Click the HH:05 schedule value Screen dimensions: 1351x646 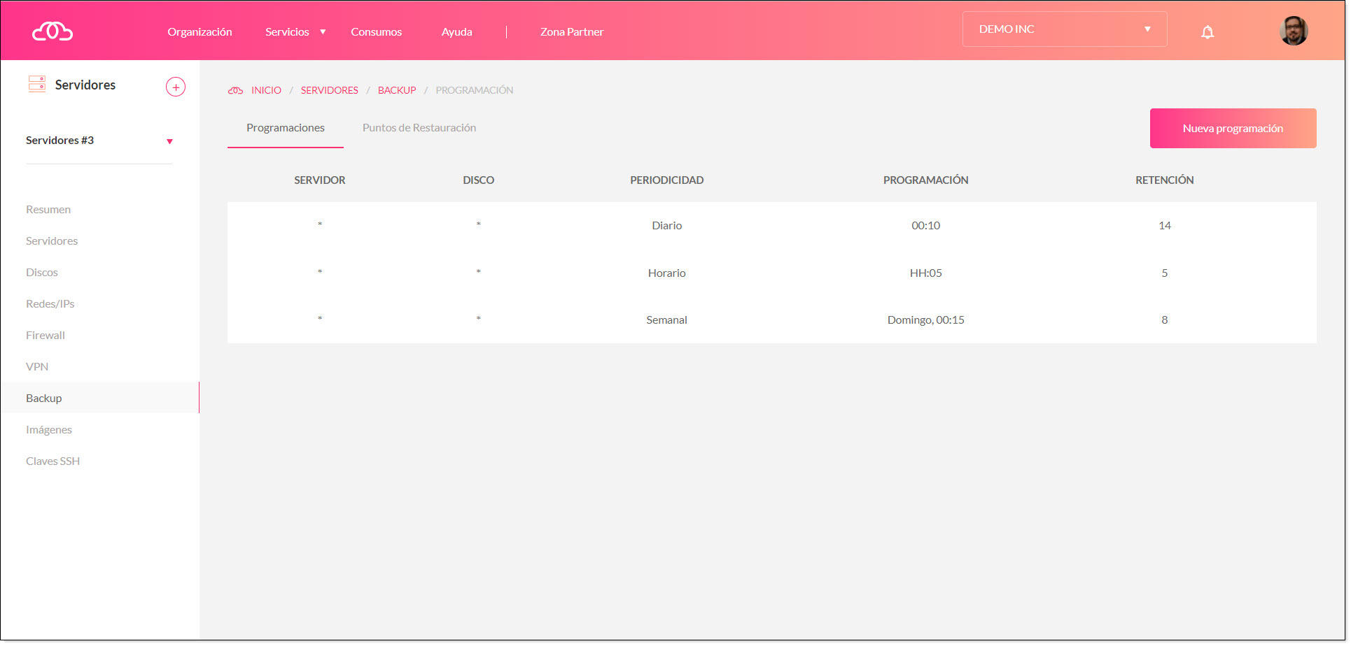coord(926,273)
